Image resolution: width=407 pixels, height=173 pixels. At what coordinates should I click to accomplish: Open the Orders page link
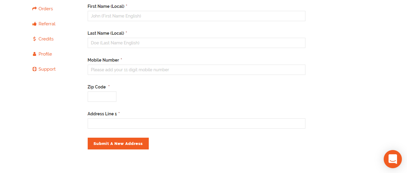click(46, 9)
